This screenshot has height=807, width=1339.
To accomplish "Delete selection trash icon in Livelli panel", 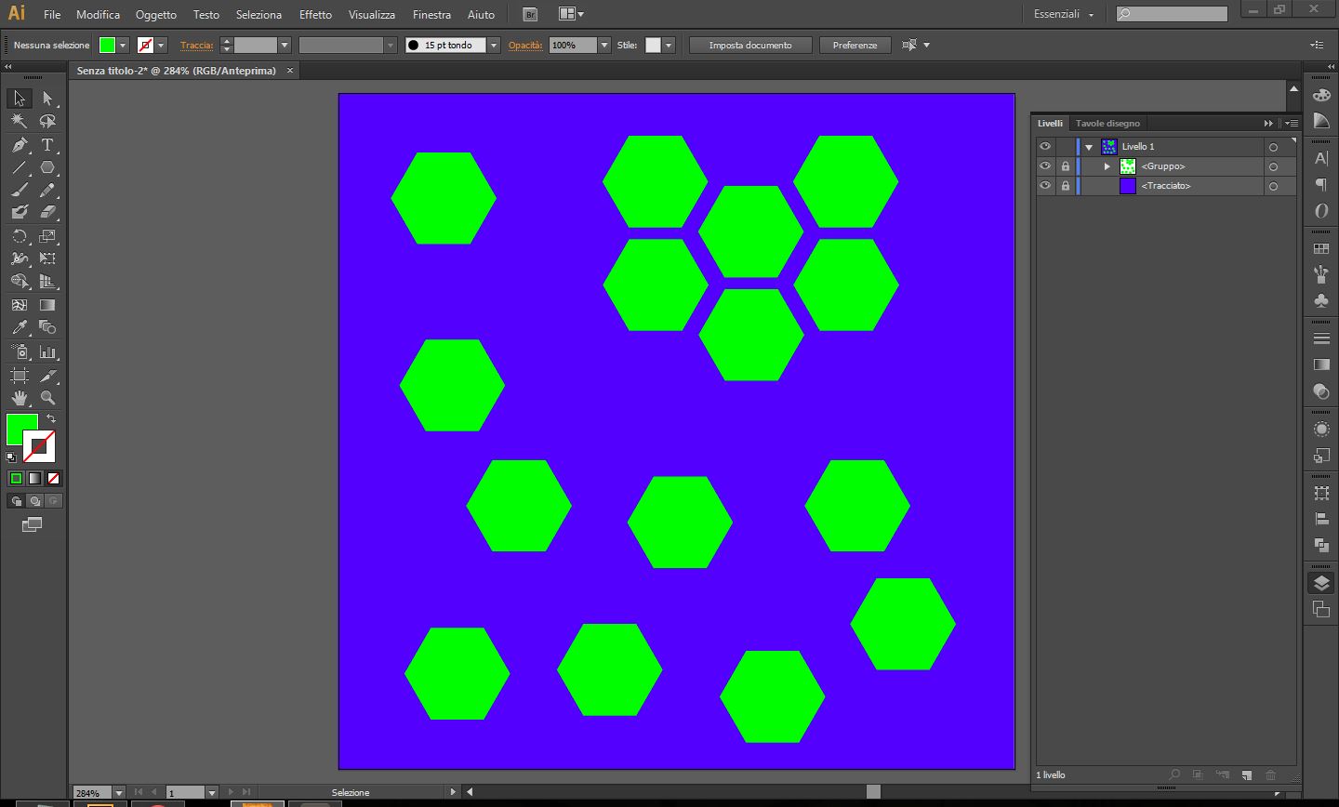I will [x=1270, y=774].
